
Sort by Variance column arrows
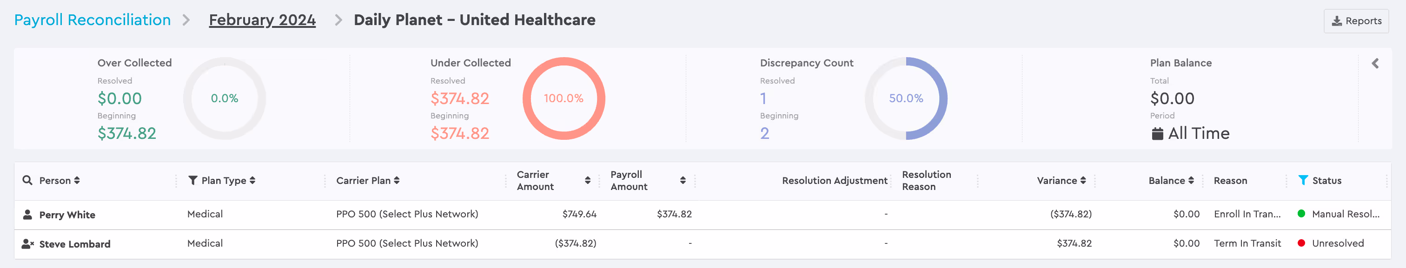pos(1083,180)
